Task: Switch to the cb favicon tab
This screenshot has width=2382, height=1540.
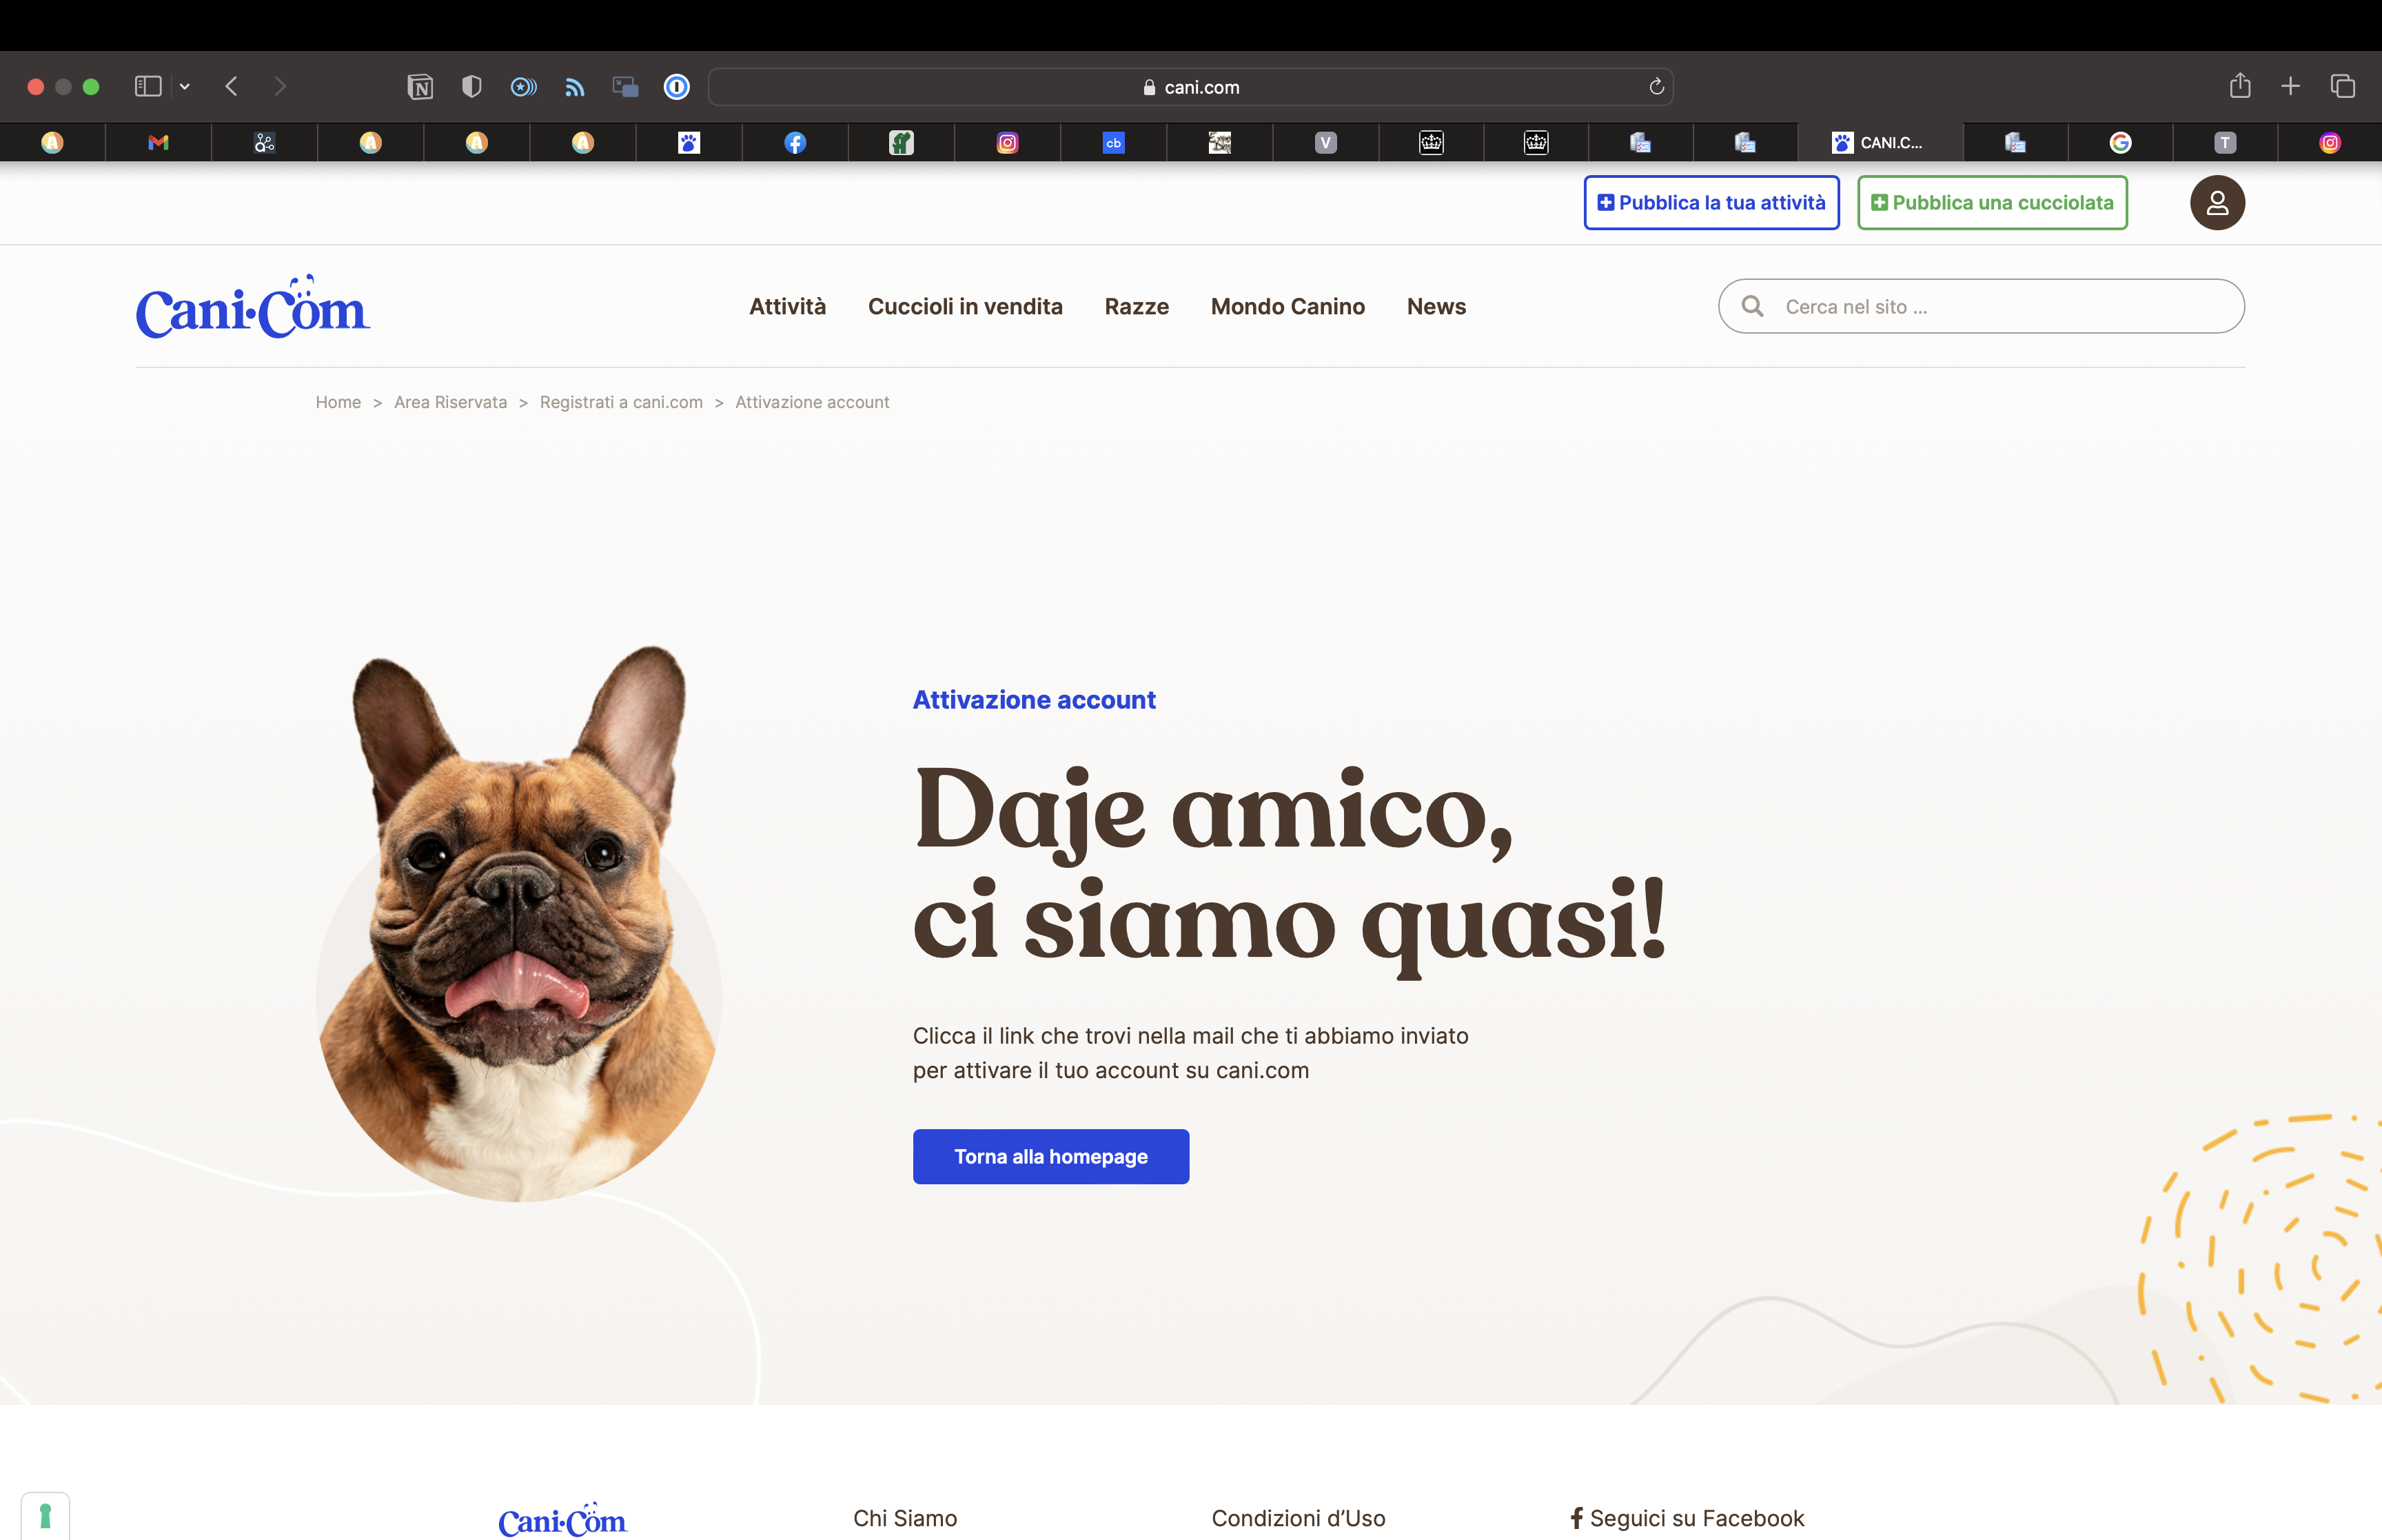Action: pyautogui.click(x=1114, y=143)
